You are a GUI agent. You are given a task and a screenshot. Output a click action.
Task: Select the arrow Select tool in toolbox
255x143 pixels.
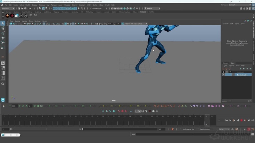(x=3, y=23)
